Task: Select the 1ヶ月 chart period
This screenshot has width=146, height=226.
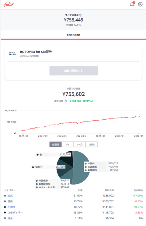Action: [80, 144]
